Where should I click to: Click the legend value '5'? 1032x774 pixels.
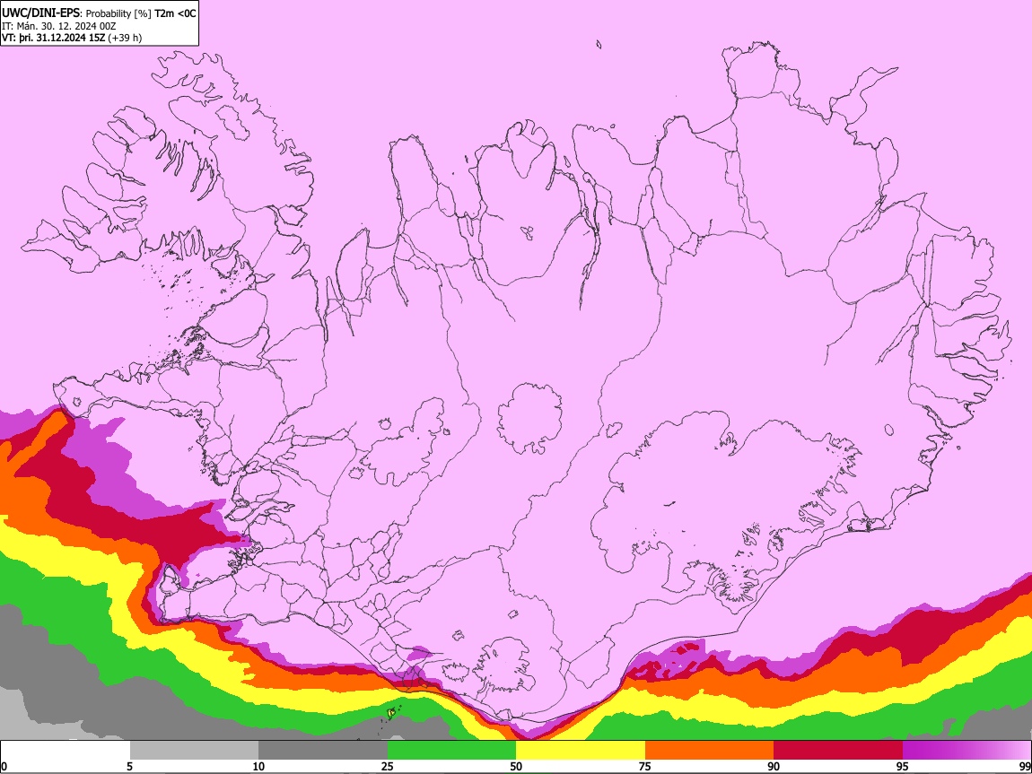(129, 766)
